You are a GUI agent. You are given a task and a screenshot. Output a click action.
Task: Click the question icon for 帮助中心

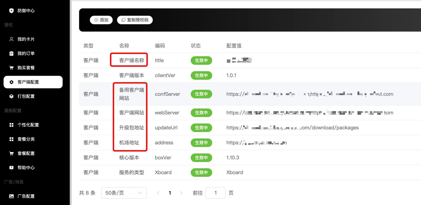[11, 168]
